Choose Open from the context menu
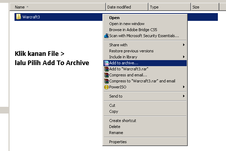This screenshot has width=226, height=151. tap(145, 18)
